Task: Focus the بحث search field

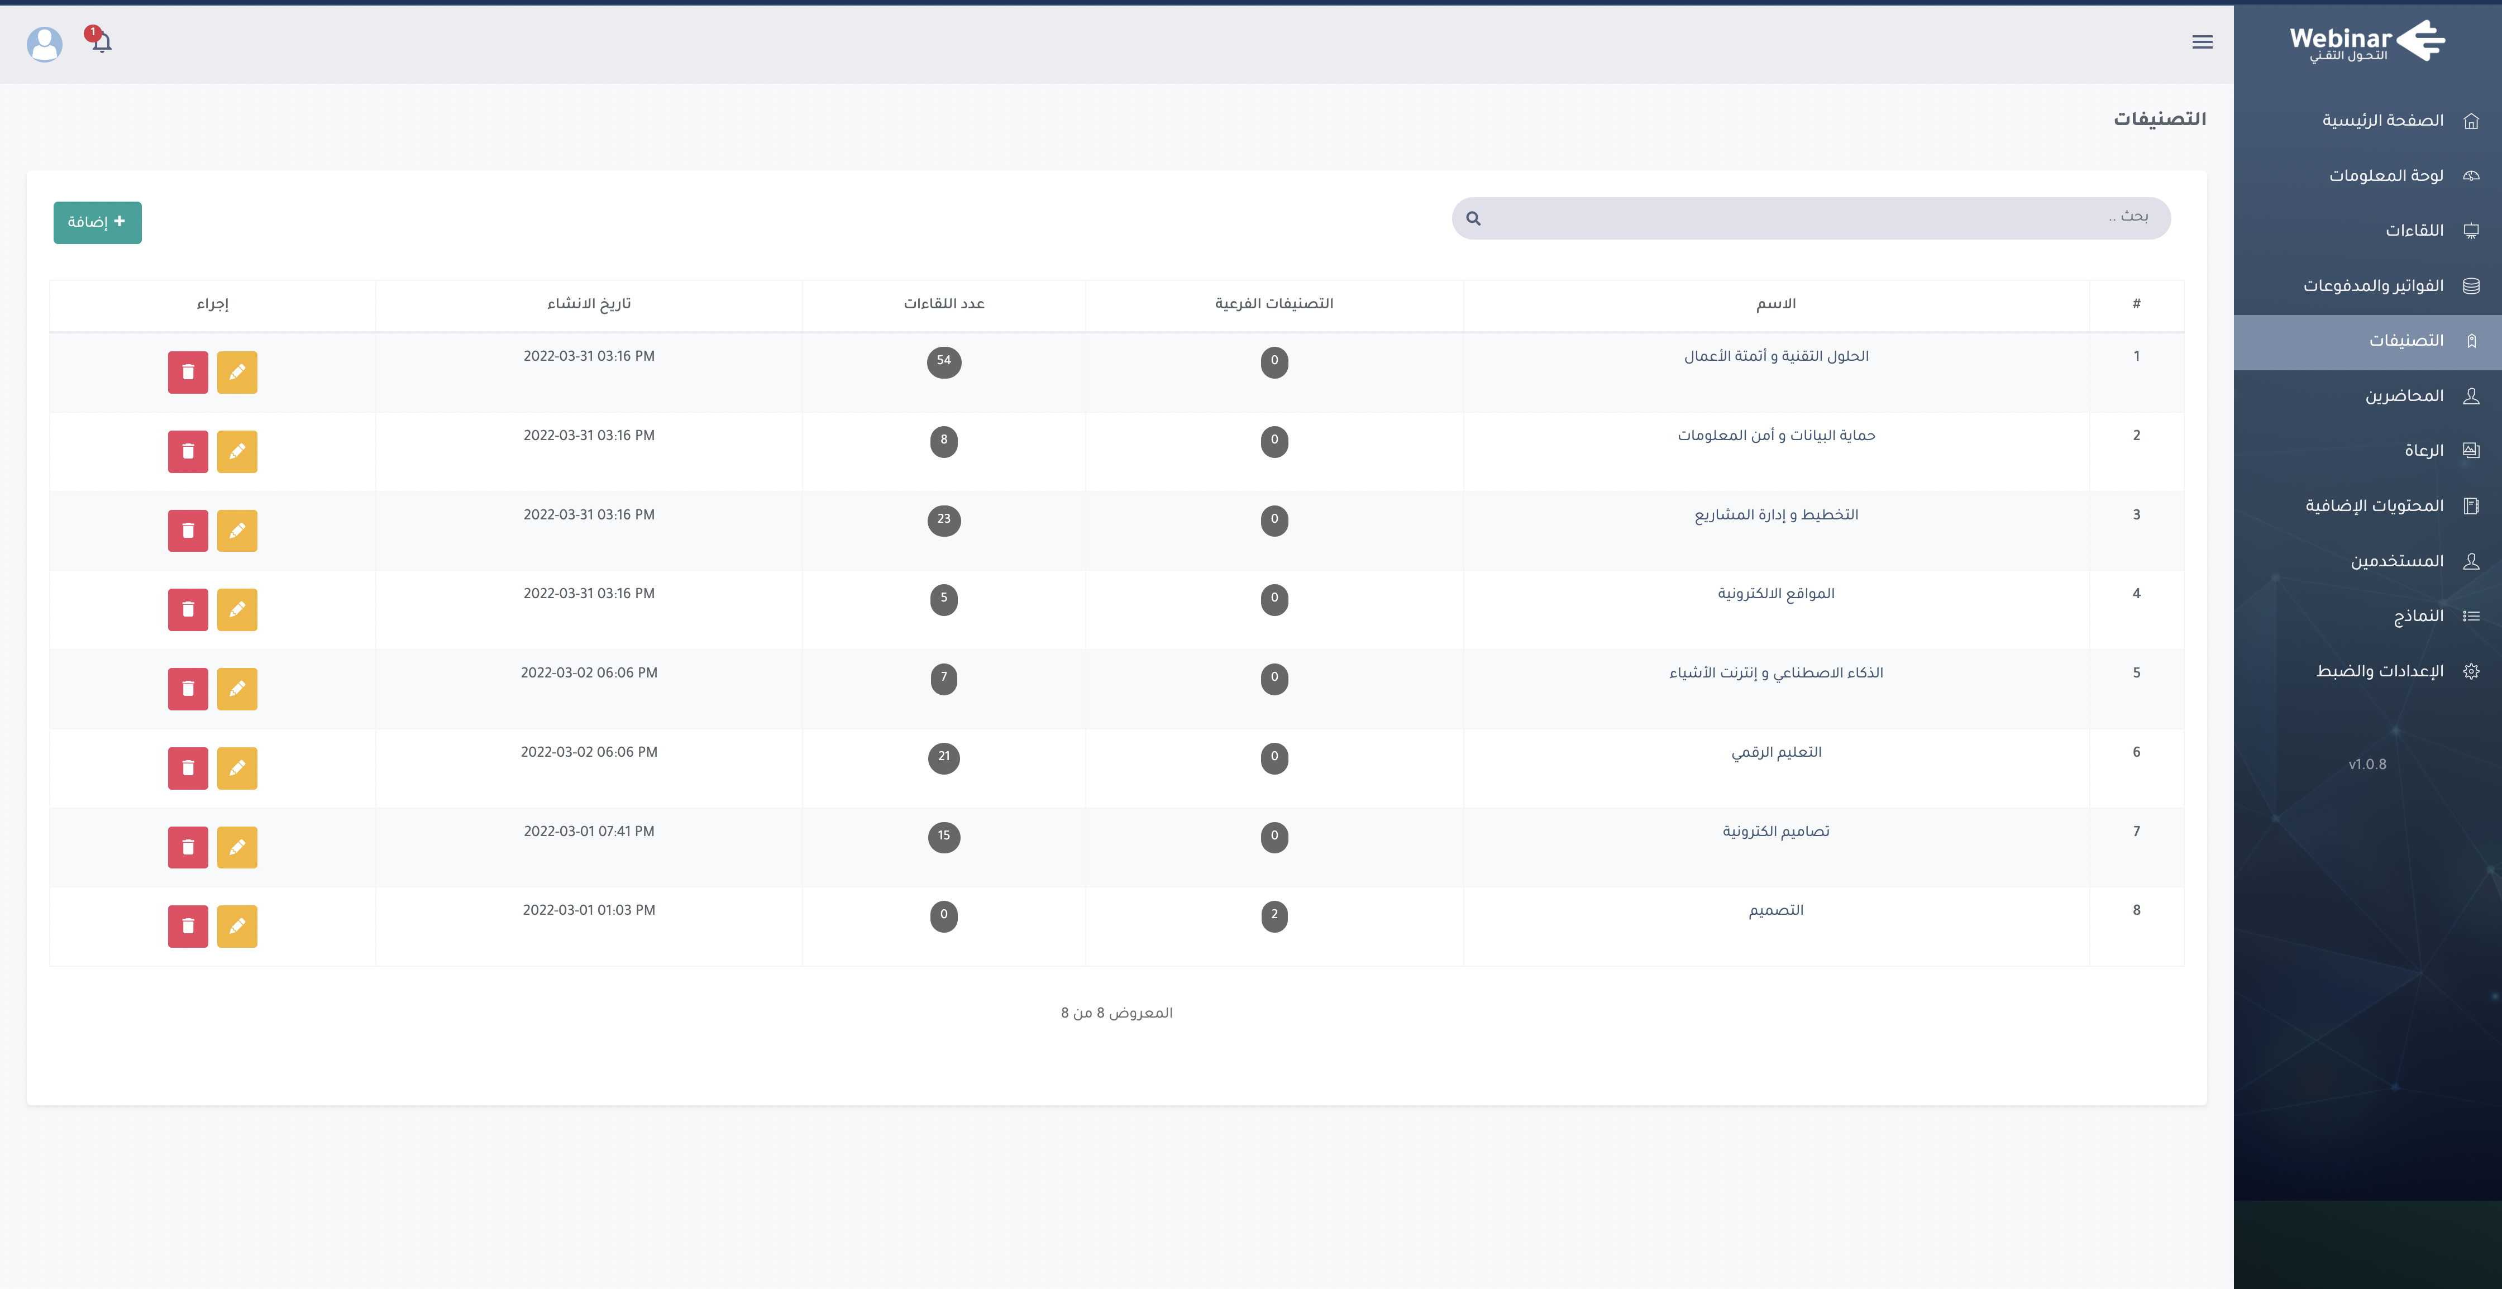Action: (x=1811, y=218)
